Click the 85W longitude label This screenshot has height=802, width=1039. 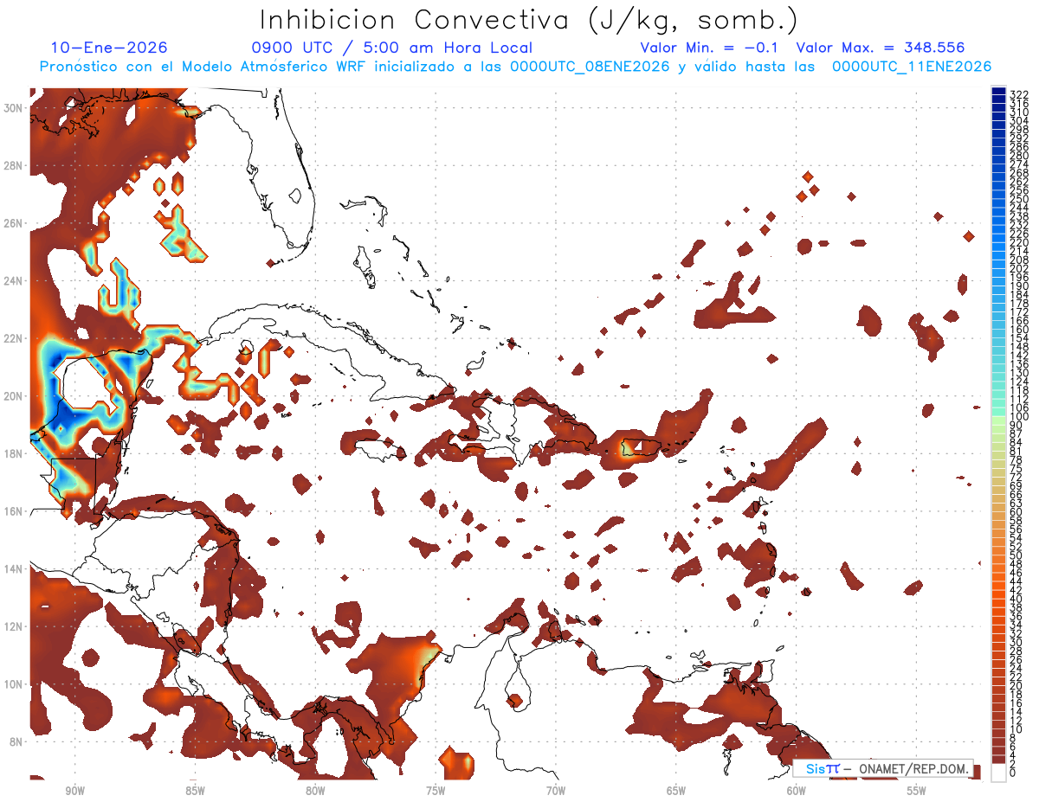pyautogui.click(x=195, y=790)
